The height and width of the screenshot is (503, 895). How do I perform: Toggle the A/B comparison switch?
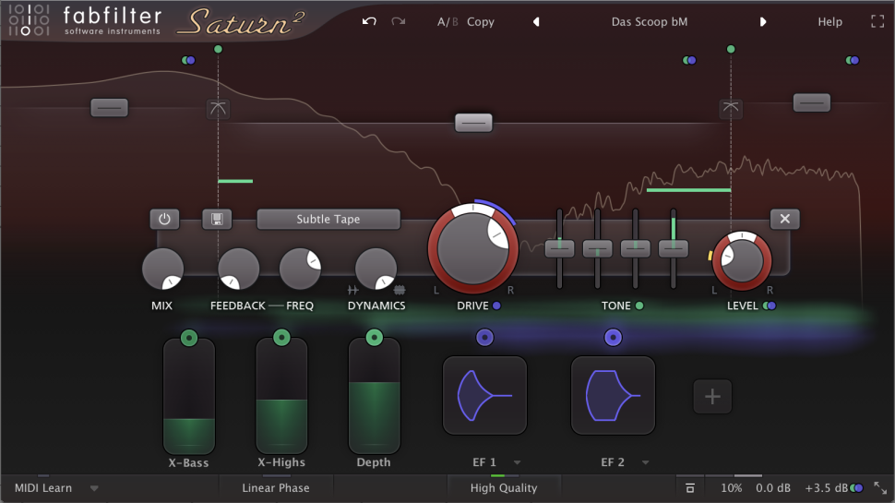[x=447, y=22]
